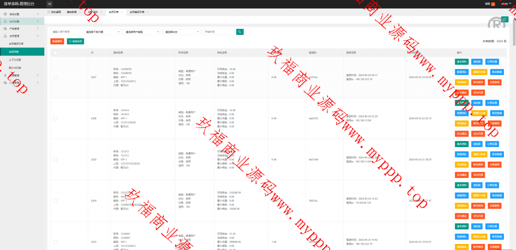
Task: Click the teal refresh icon at top right
Action: (505, 19)
